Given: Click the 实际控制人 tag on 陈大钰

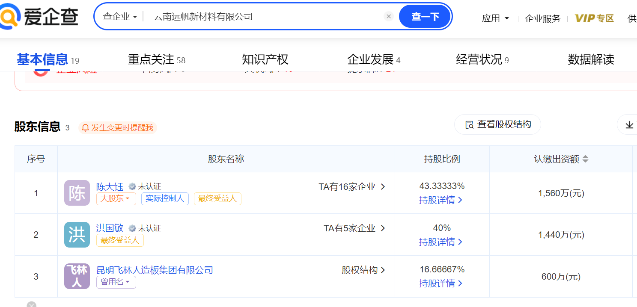Looking at the screenshot, I should click(x=165, y=199).
